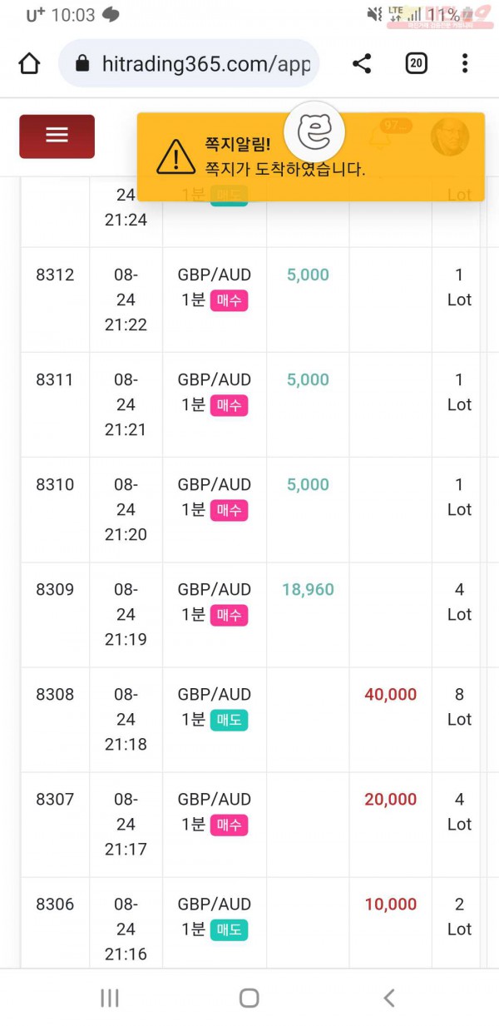Tap the 18,960 profit amount
499x1026 pixels.
(308, 589)
